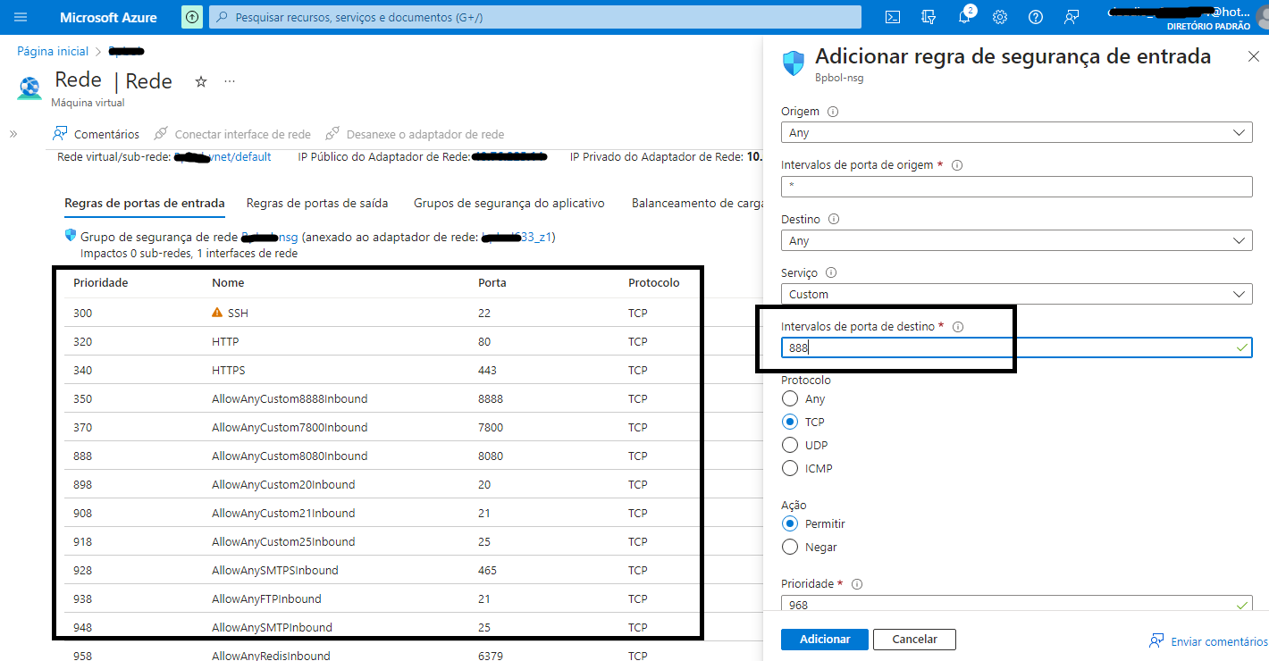The width and height of the screenshot is (1269, 661).
Task: Sort by the Nome column header
Action: tap(228, 282)
